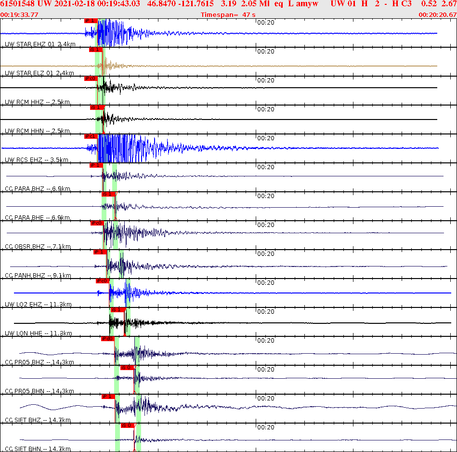457x452 pixels.
Task: Click the iS 0 pick flag on CC SIFT BHN
Action: point(127,425)
